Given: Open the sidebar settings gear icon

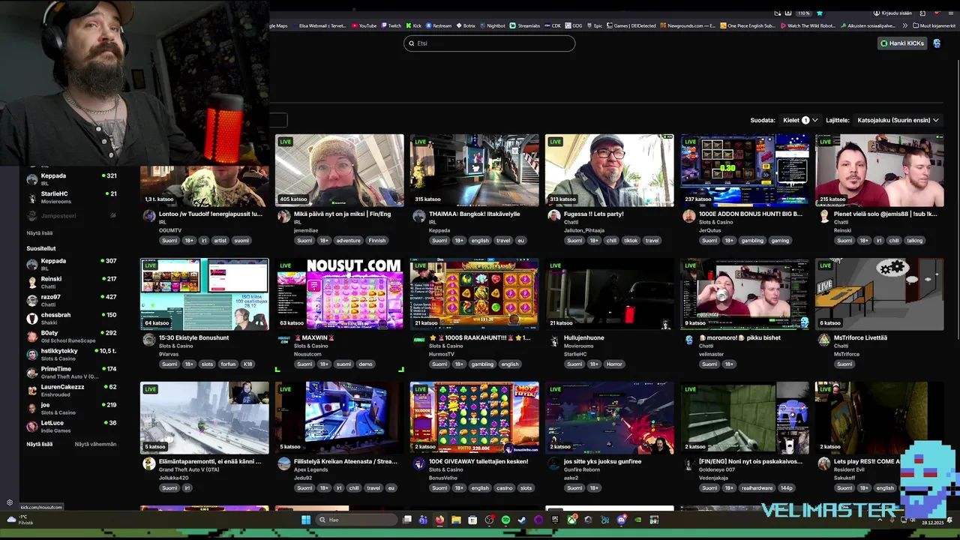Looking at the screenshot, I should click(x=10, y=502).
